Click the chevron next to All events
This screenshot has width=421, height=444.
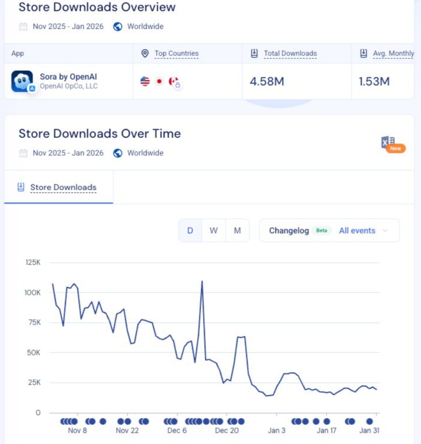click(385, 230)
